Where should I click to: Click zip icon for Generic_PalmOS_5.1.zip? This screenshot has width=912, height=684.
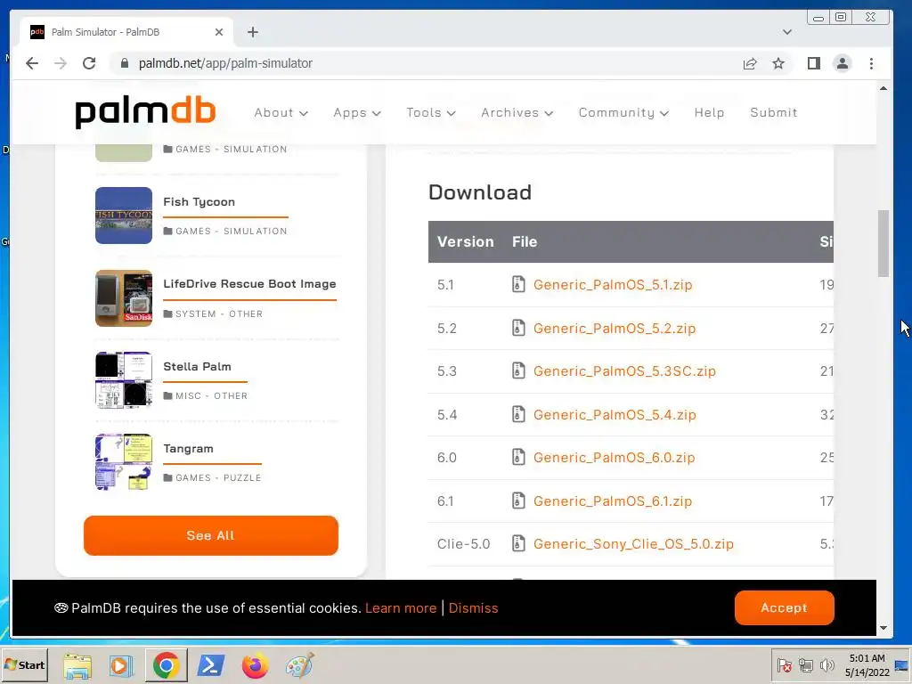(518, 284)
